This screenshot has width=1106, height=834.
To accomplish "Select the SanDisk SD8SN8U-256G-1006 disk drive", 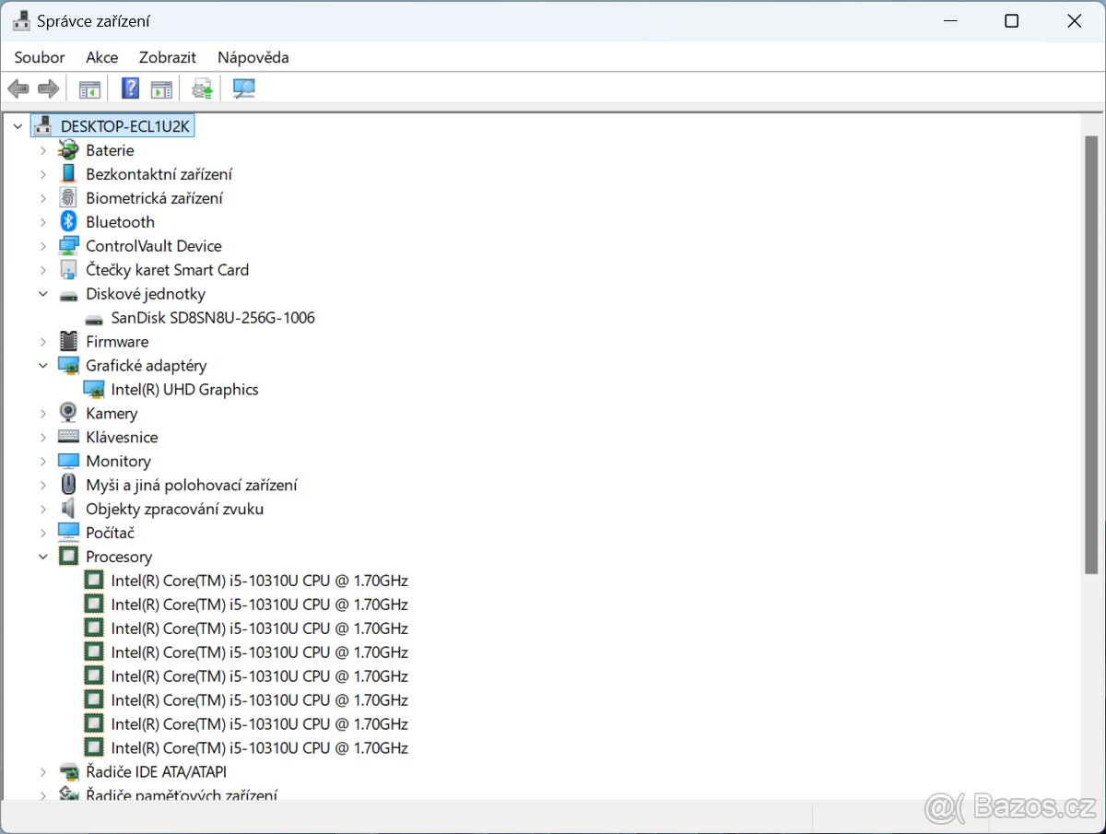I will pos(212,317).
